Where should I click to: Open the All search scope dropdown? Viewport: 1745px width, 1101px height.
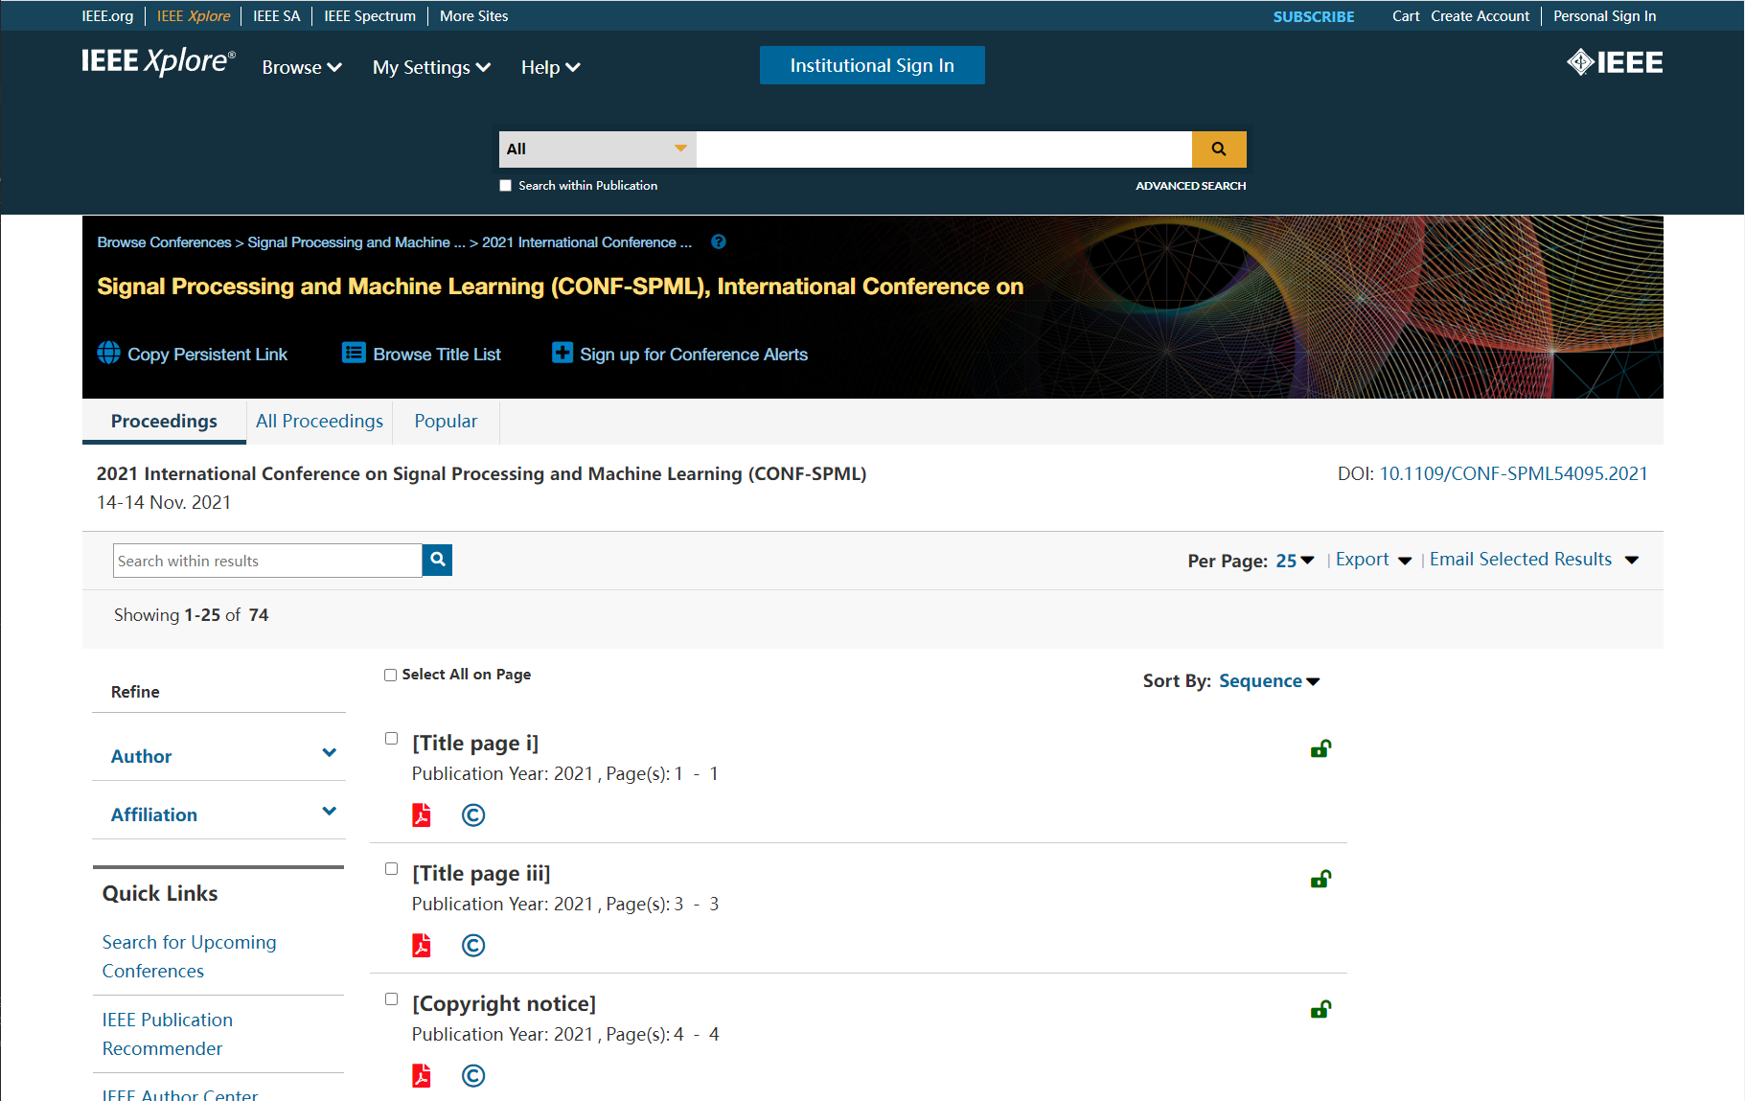click(597, 149)
